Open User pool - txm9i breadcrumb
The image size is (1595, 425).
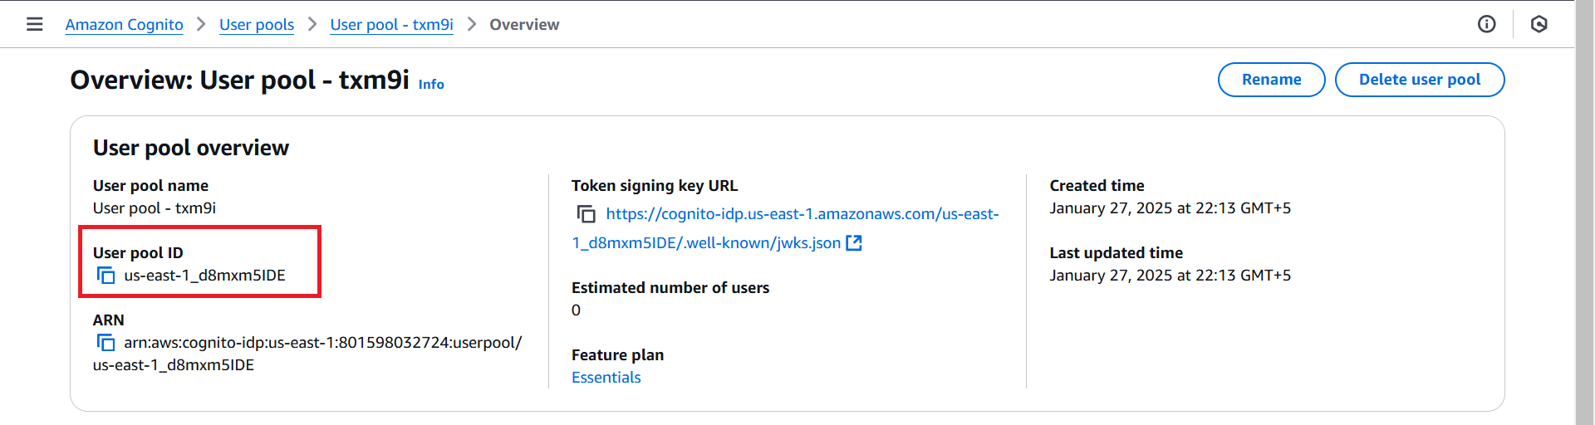pyautogui.click(x=392, y=25)
